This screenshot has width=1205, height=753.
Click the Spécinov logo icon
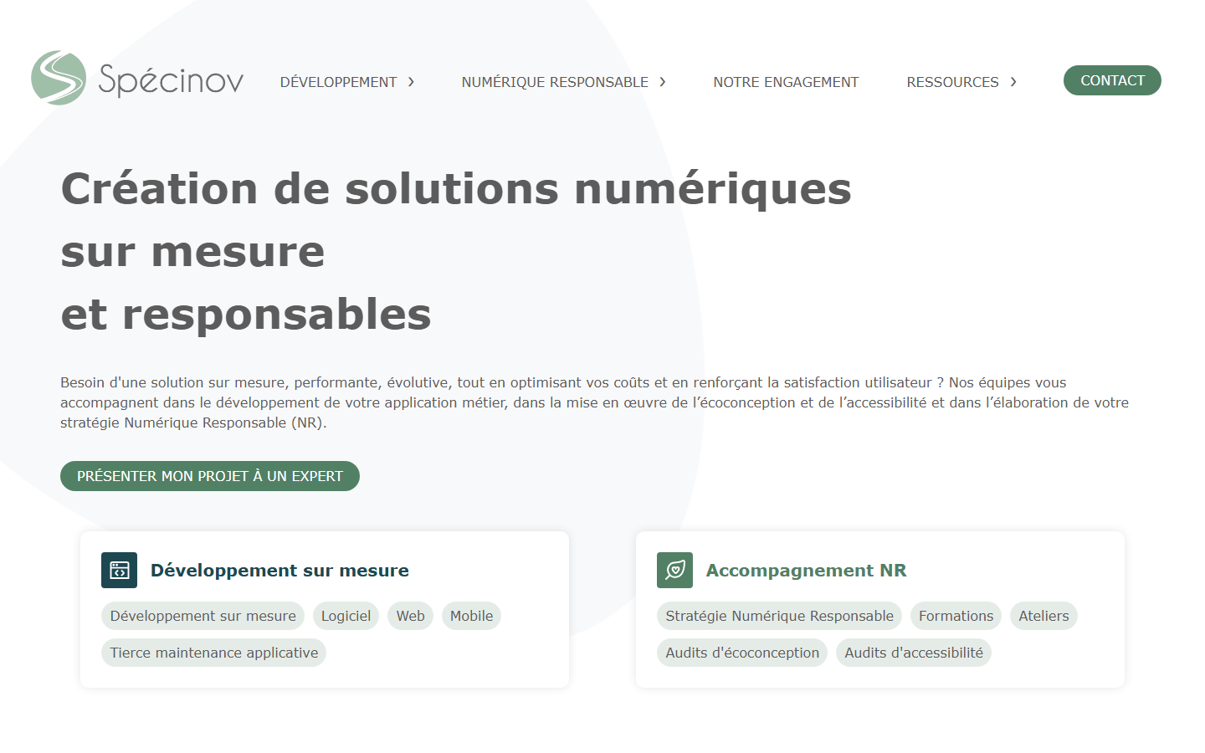59,78
